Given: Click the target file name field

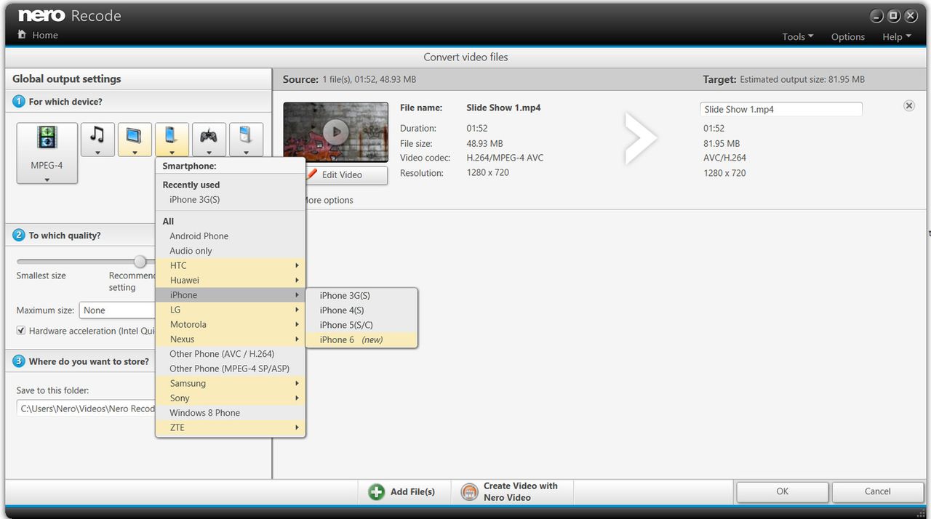Looking at the screenshot, I should pos(781,109).
